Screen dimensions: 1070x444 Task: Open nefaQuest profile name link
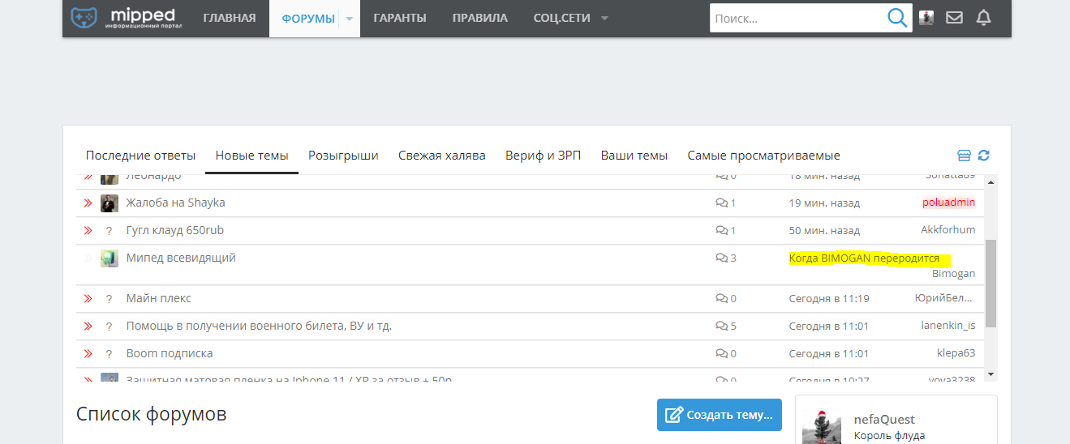click(x=884, y=420)
